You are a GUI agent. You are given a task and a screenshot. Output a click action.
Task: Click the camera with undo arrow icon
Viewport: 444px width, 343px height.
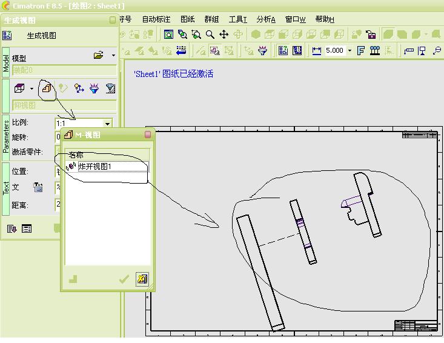click(370, 35)
